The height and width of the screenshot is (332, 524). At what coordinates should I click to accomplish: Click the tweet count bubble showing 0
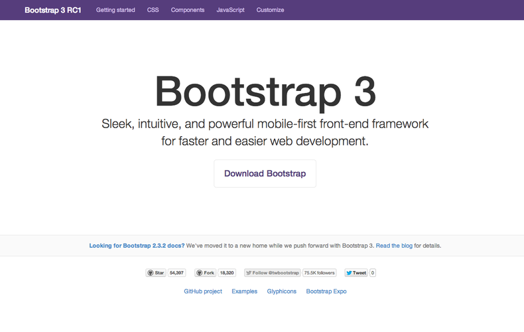point(373,273)
